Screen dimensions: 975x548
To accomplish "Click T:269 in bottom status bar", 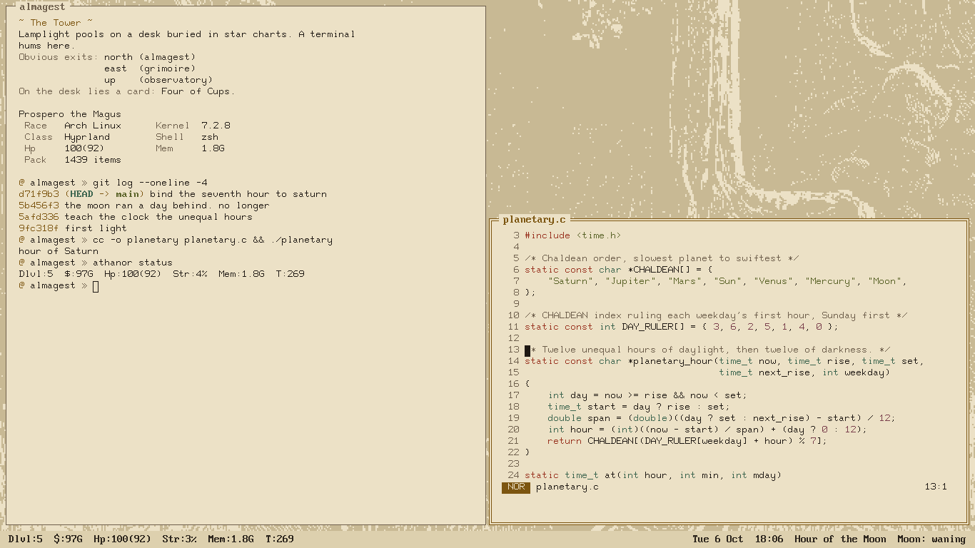I will pyautogui.click(x=280, y=539).
